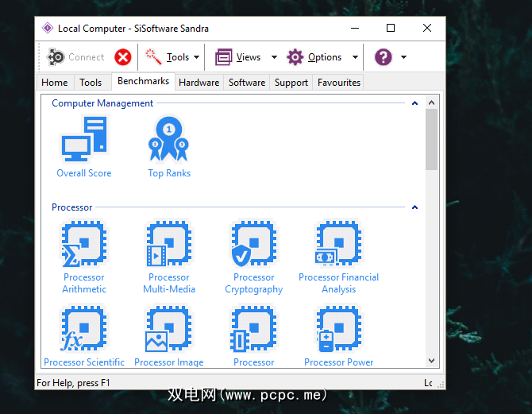
Task: Launch Processor Arithmetic benchmark
Action: point(84,257)
